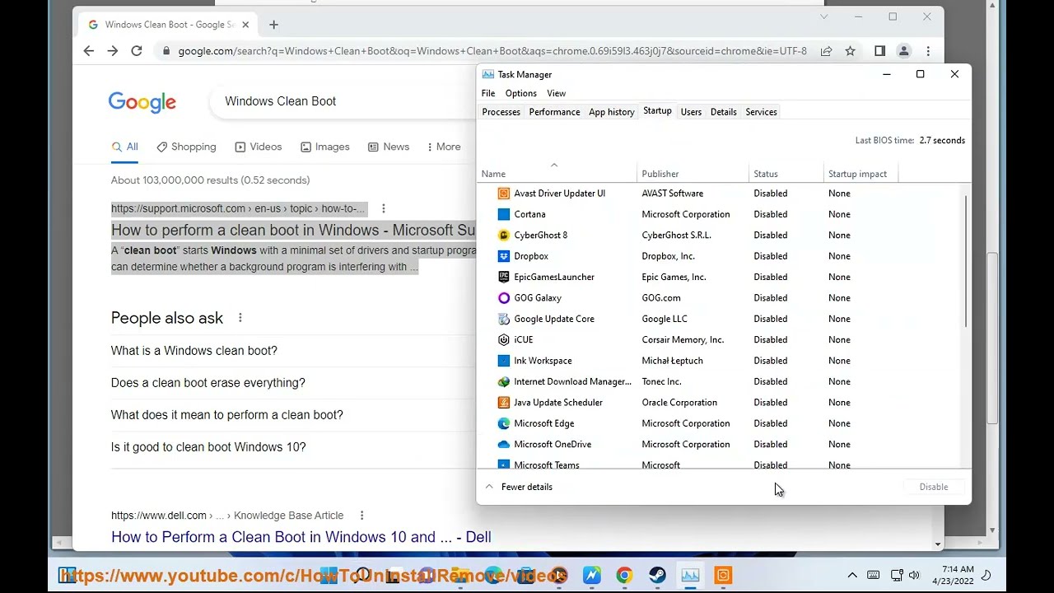Open Task Manager View menu
The width and height of the screenshot is (1054, 593).
[x=557, y=93]
